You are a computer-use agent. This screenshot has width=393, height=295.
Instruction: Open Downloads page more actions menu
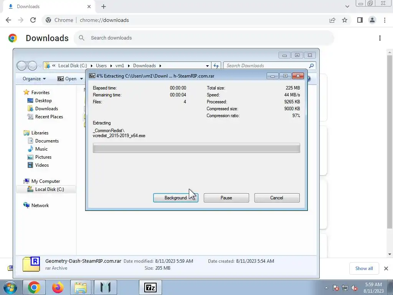coord(380,38)
